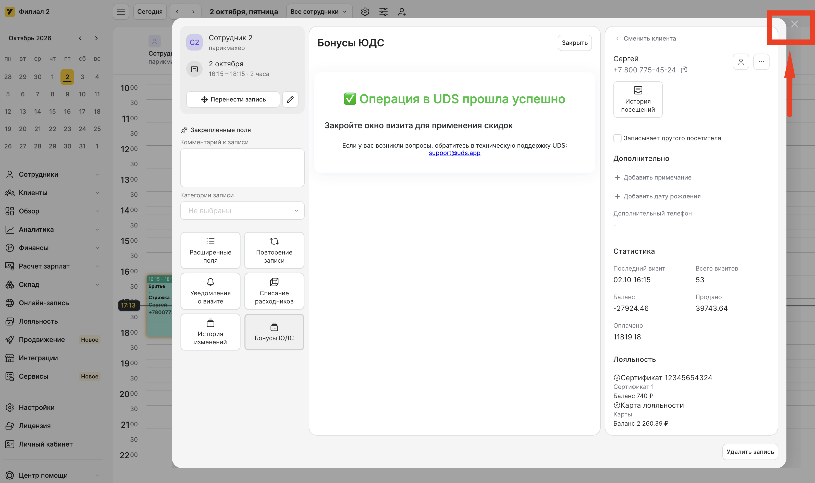Image resolution: width=815 pixels, height=483 pixels.
Task: Click the Закрыть button
Action: [x=574, y=43]
